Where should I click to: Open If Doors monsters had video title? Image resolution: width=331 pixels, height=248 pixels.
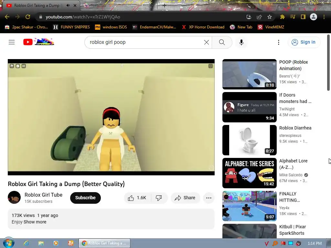(295, 98)
